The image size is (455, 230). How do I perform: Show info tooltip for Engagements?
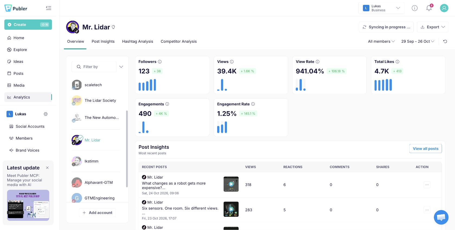tap(167, 104)
